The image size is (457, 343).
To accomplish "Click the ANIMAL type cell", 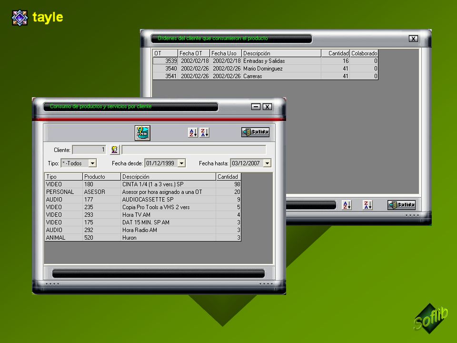I will [63, 237].
